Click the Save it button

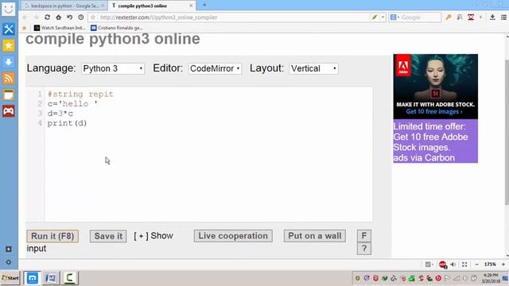[x=108, y=236]
